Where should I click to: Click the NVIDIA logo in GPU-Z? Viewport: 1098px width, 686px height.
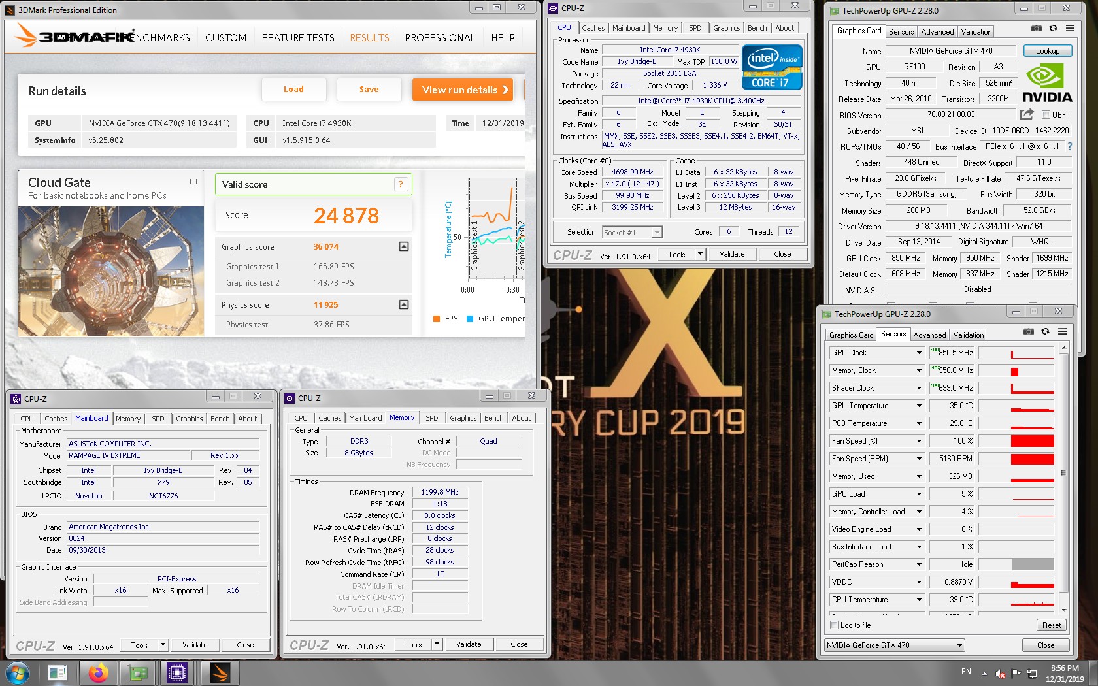tap(1047, 84)
